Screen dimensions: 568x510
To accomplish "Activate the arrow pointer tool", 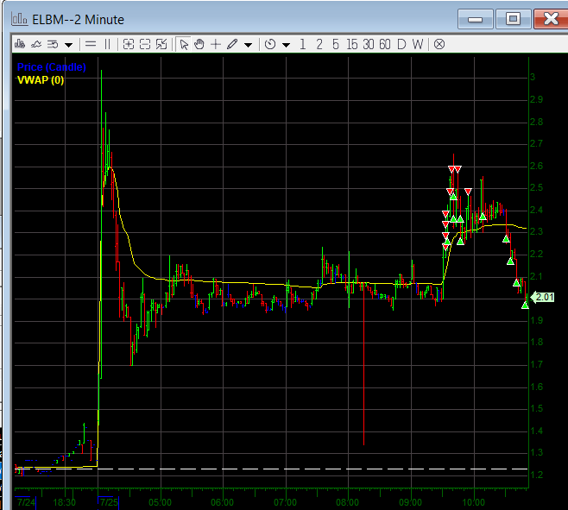I will tap(184, 44).
